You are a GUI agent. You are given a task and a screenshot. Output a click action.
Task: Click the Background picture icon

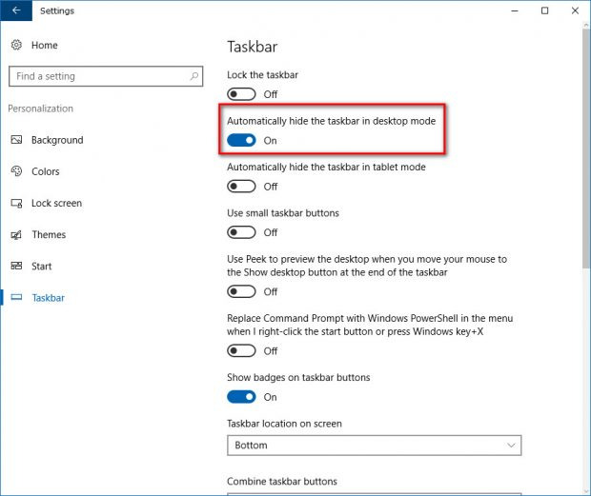(16, 140)
